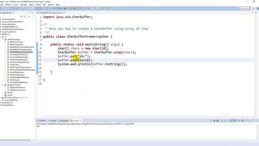Collapse the datagramchannel package node
The width and height of the screenshot is (259, 146).
coord(3,85)
